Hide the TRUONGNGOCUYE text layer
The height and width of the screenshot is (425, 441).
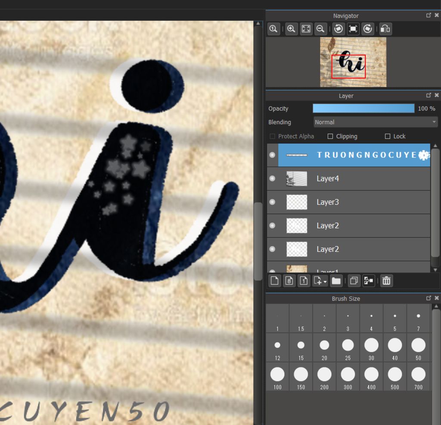(272, 155)
